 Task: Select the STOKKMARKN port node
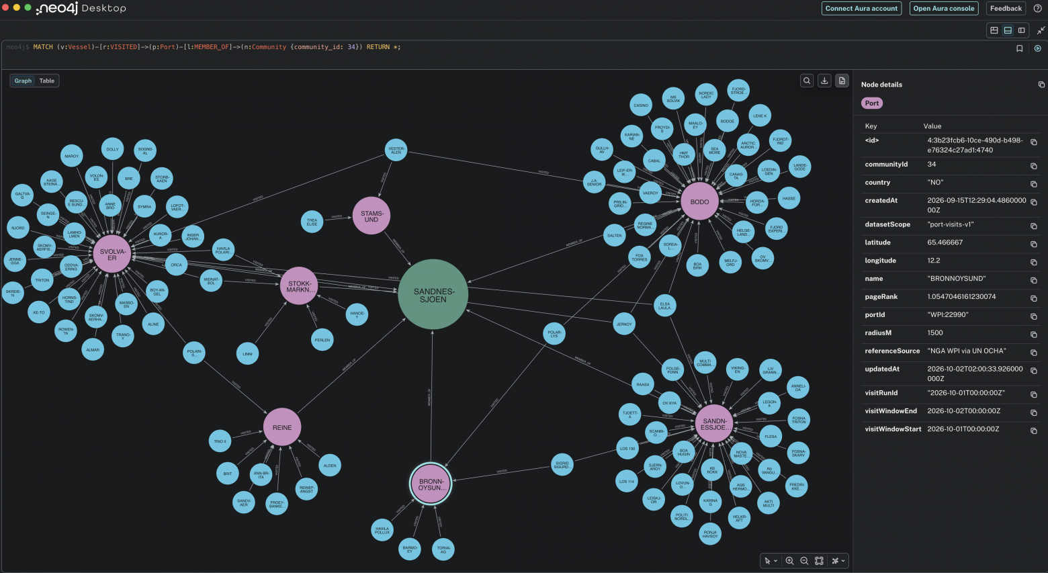[299, 286]
